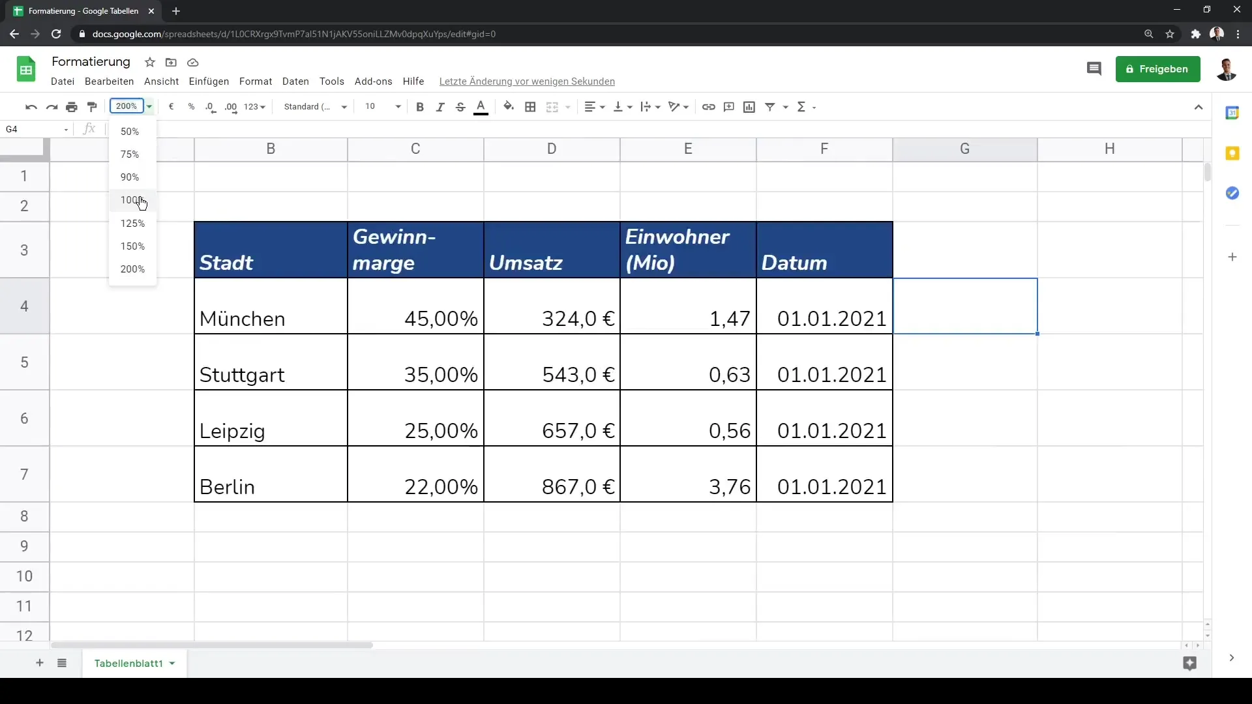Expand merge cells options arrow
1252x704 pixels.
[x=568, y=107]
